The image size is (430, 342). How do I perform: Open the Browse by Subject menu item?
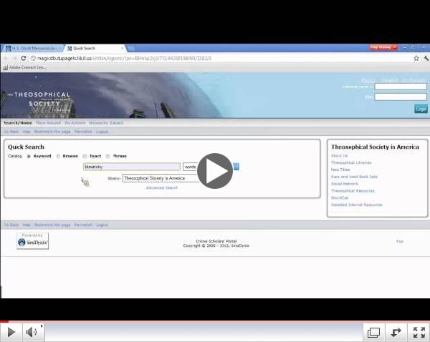coord(106,122)
